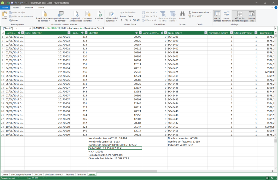Screen dimensions: 278x180
Task: Open the DateFactureID column filter dropdown
Action: 69,33
